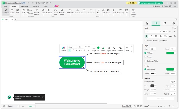Insert a Formula
Viewport: 179px width, 109px height.
113,12
